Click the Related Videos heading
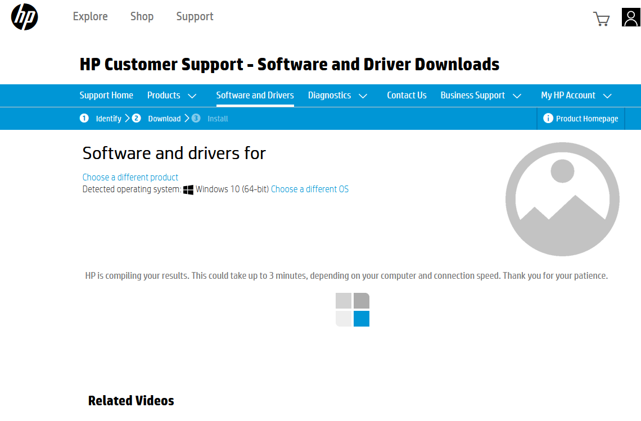Screen dimensions: 641x421 [x=131, y=400]
